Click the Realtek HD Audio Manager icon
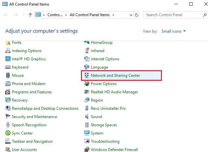The height and width of the screenshot is (152, 208). coord(87,92)
